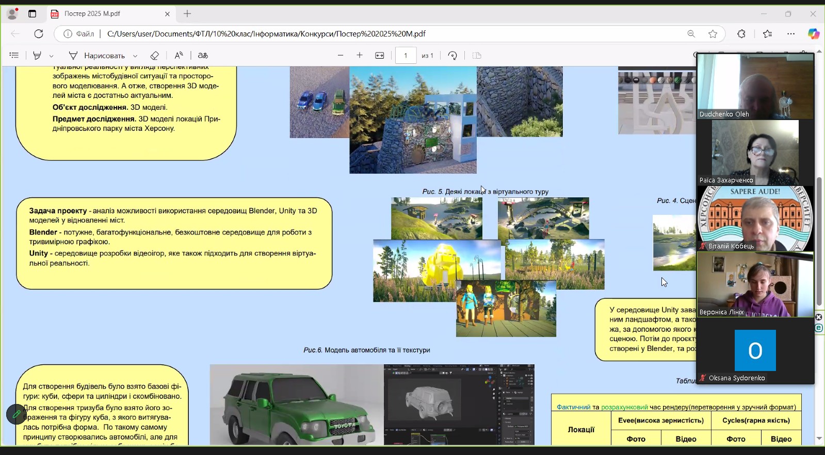This screenshot has height=455, width=825.
Task: Click scroll-down arrow of PDF scrollbar
Action: pos(819,439)
